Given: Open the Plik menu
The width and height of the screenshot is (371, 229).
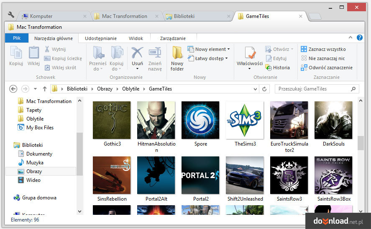Looking at the screenshot, I should 17,38.
